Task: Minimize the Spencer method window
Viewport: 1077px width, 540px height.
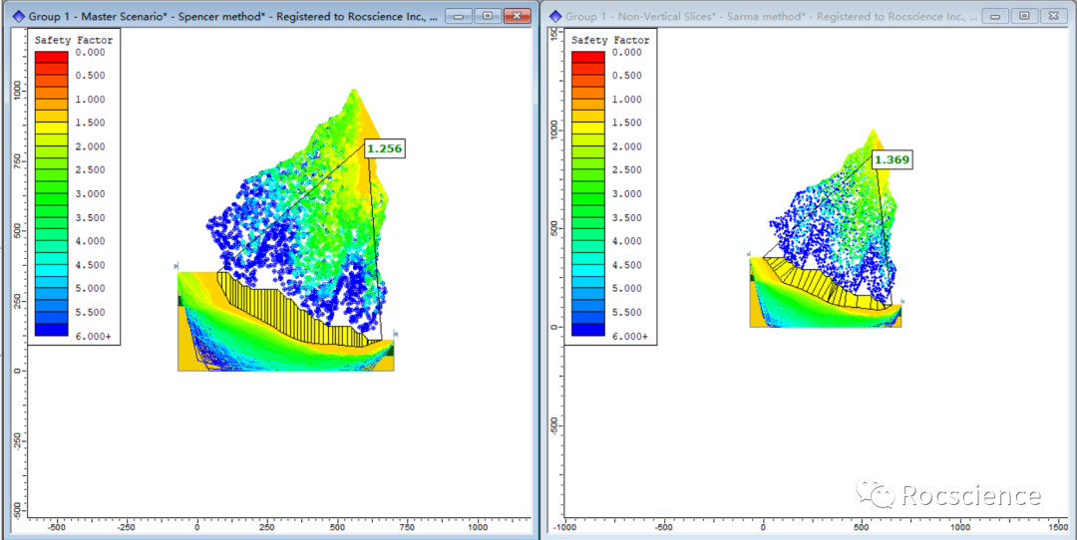Action: point(459,16)
